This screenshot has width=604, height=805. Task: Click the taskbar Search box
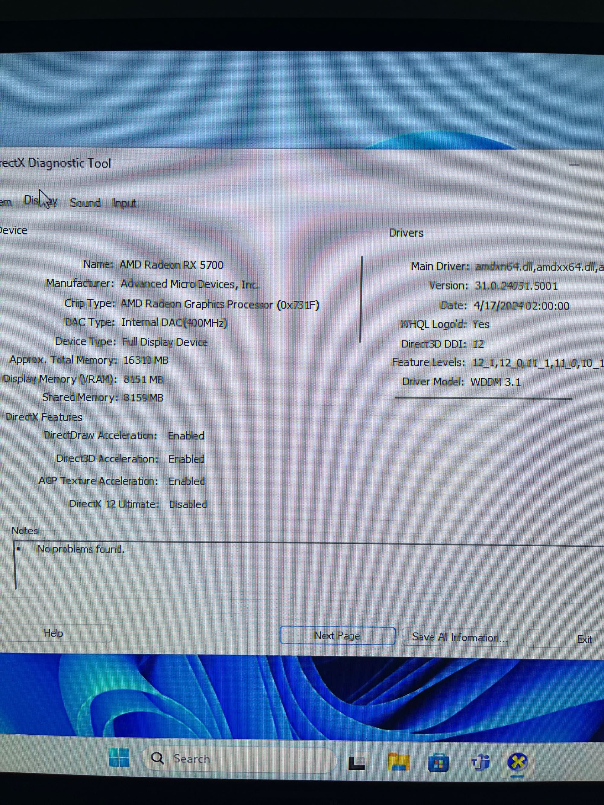click(239, 759)
